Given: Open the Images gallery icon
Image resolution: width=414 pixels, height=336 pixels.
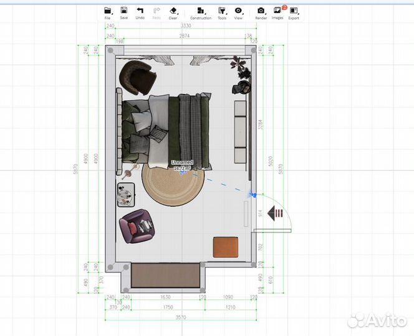Looking at the screenshot, I should pos(277,11).
